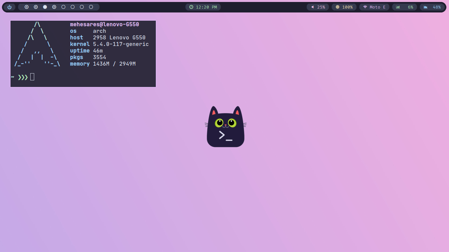Click the 25% volume level indicator
449x252 pixels.
pyautogui.click(x=318, y=7)
